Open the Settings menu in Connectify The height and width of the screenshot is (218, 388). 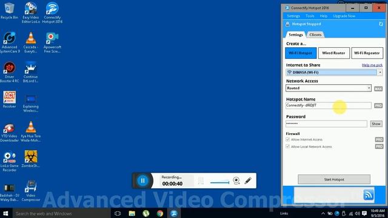[x=293, y=16]
